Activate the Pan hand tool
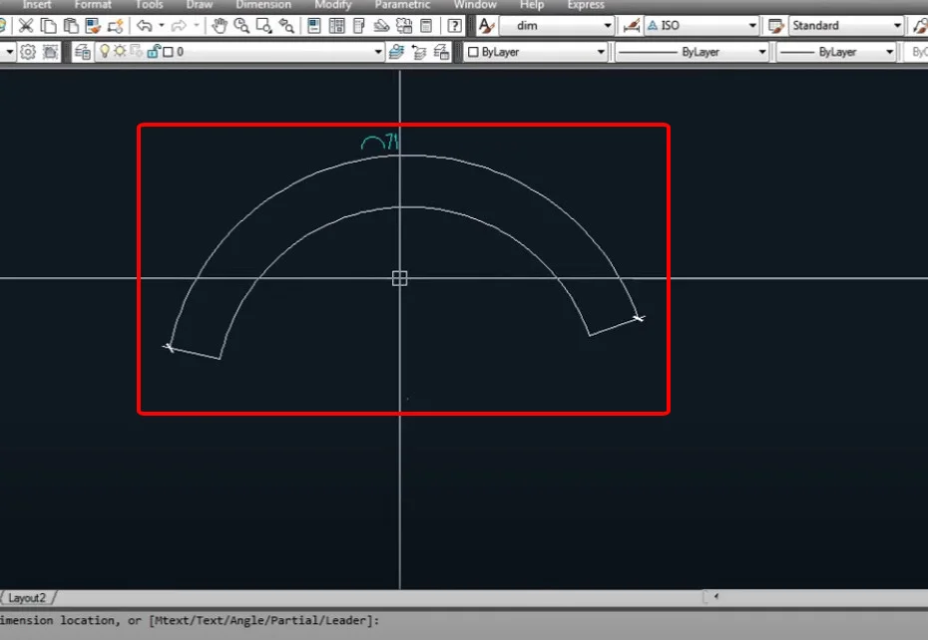This screenshot has height=640, width=928. (220, 26)
